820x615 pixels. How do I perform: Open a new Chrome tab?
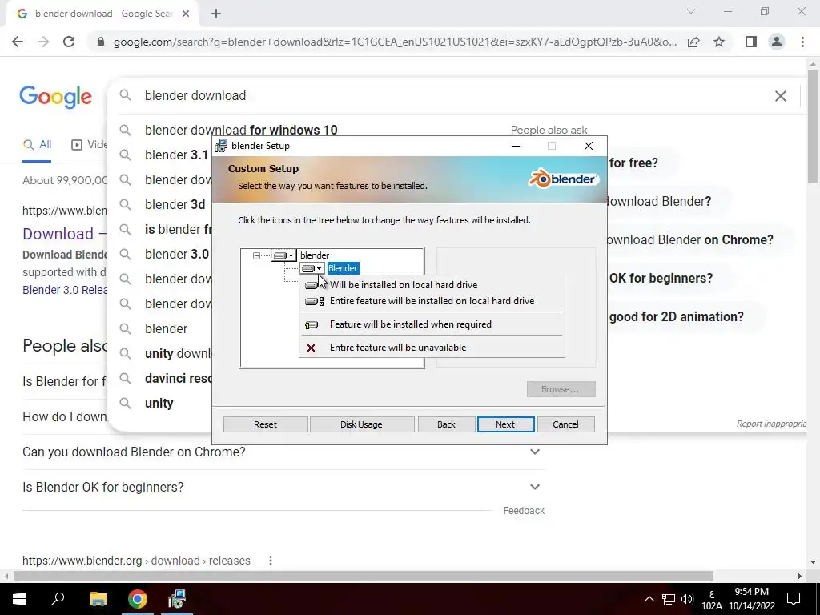pos(216,14)
